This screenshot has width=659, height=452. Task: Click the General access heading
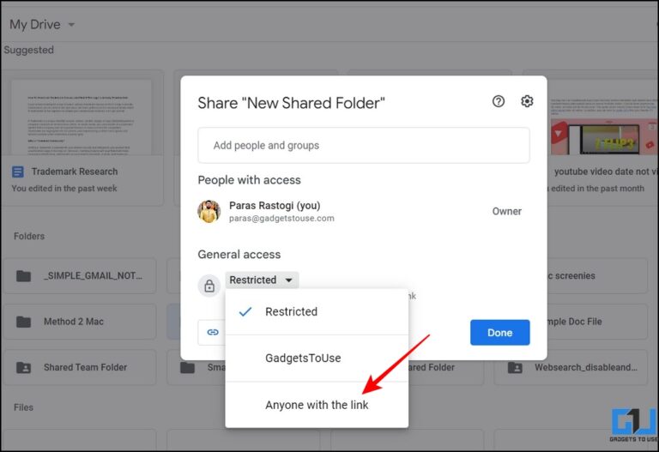click(x=239, y=255)
